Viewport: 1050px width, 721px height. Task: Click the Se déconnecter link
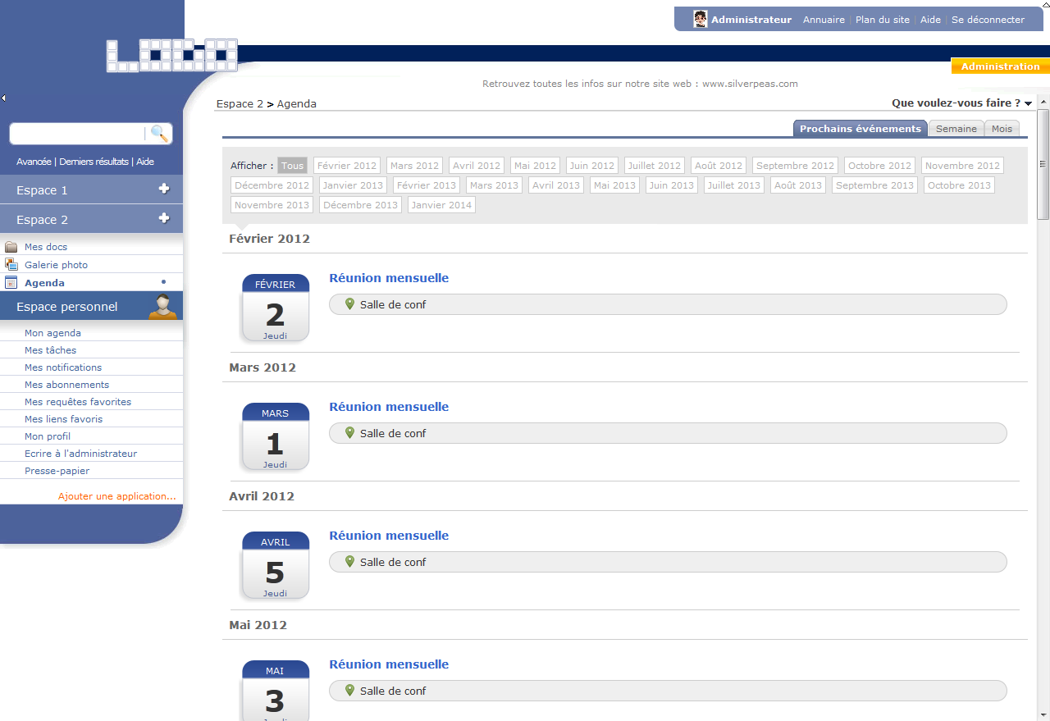(x=988, y=20)
